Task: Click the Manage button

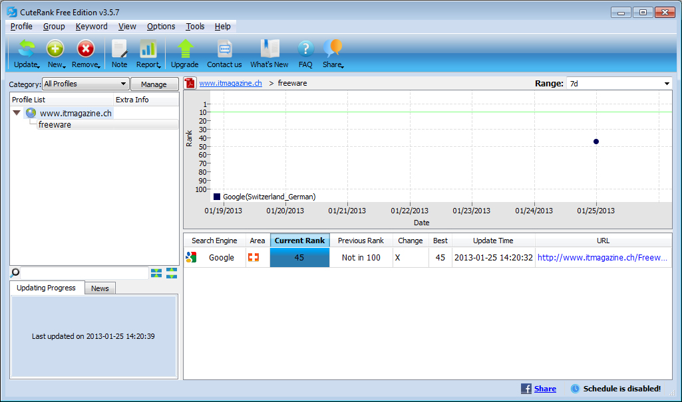Action: [x=154, y=84]
